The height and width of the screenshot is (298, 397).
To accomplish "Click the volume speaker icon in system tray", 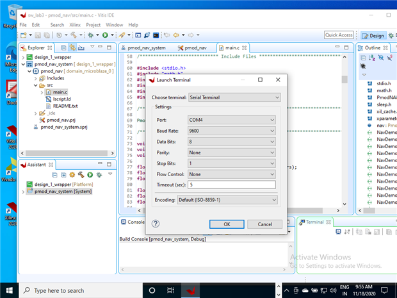I will click(333, 290).
